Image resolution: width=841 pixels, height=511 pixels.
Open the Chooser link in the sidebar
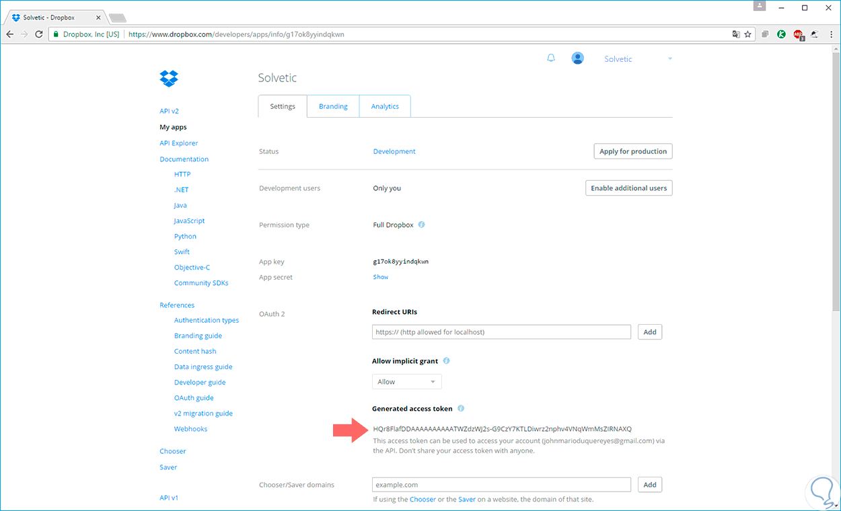click(x=172, y=451)
